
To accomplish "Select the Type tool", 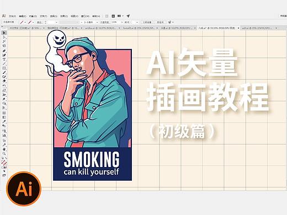I will point(4,60).
